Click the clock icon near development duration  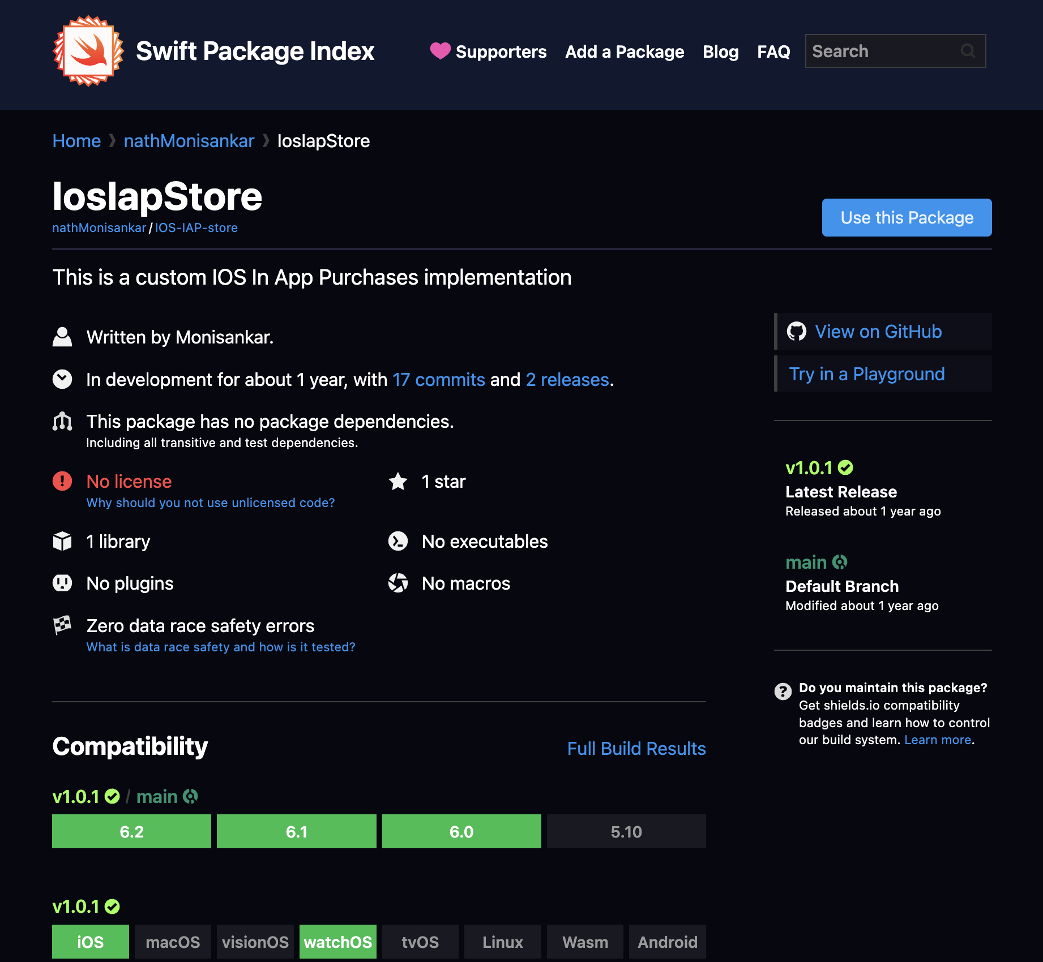pyautogui.click(x=62, y=379)
